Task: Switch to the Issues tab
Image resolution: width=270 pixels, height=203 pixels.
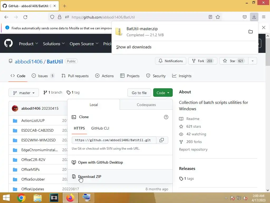Action: coord(43,76)
